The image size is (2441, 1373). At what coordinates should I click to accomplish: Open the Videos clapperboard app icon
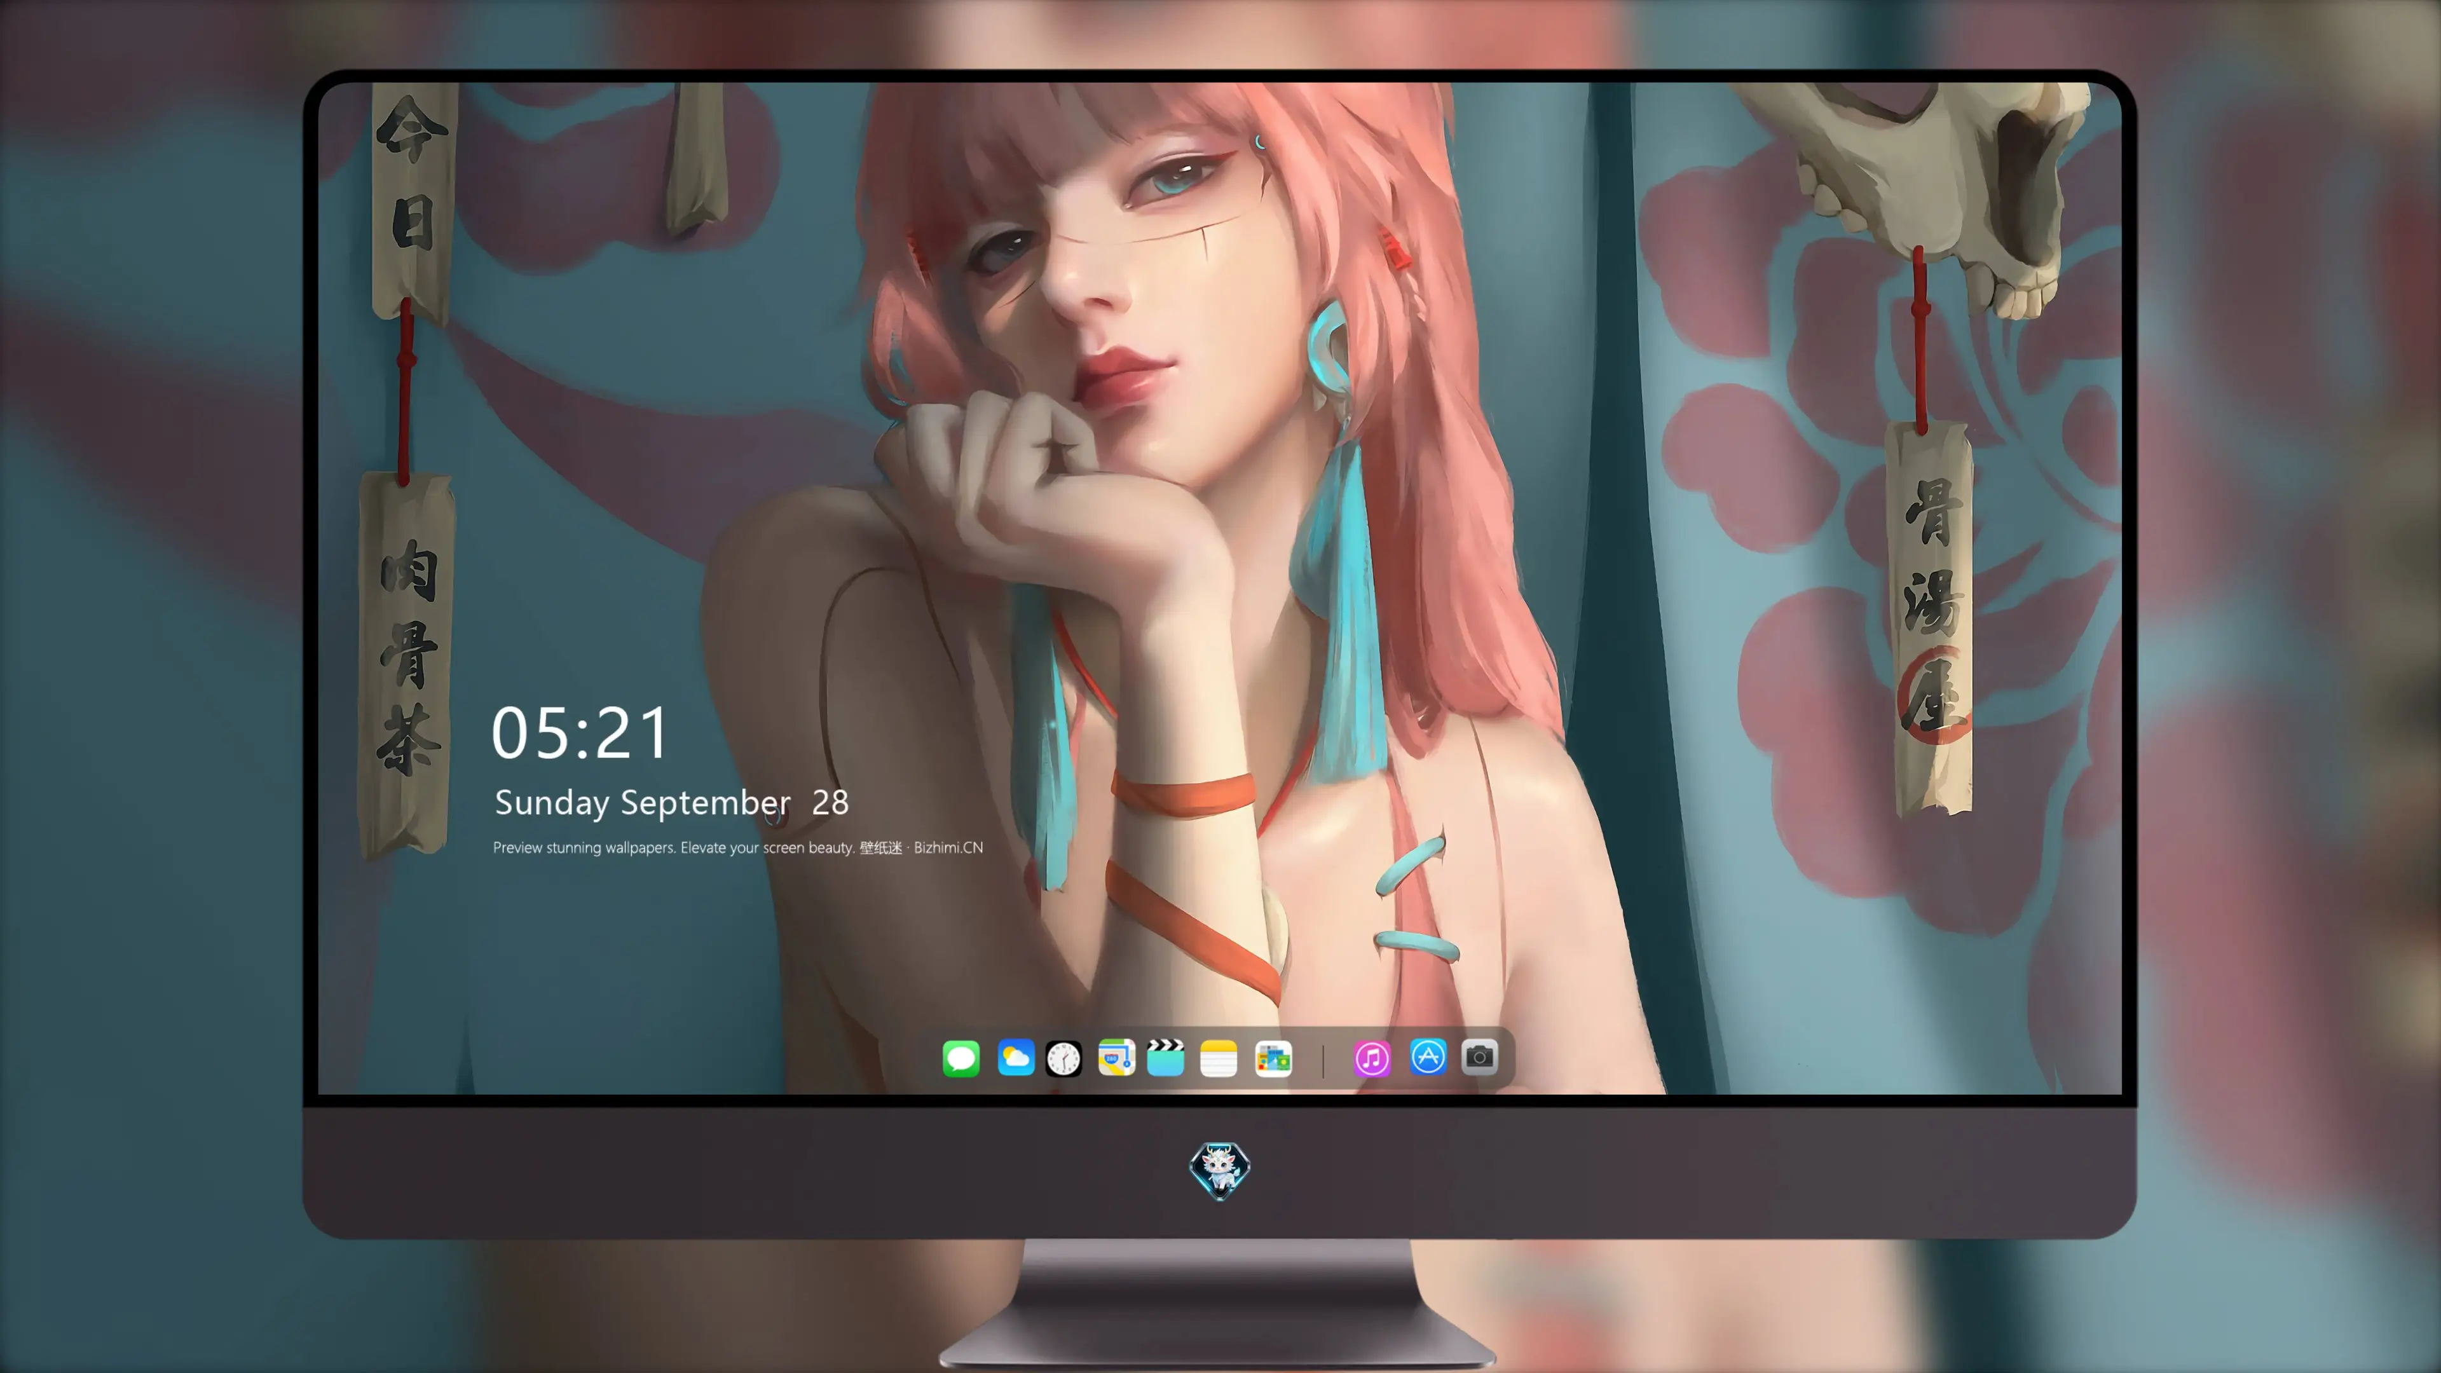click(x=1166, y=1058)
